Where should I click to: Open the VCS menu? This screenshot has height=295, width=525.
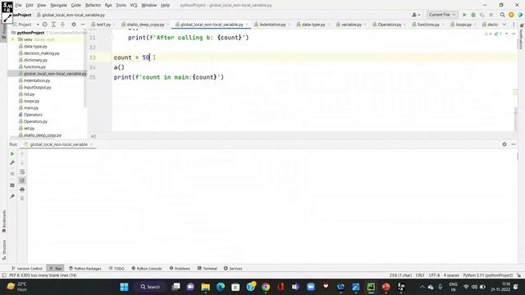[134, 5]
